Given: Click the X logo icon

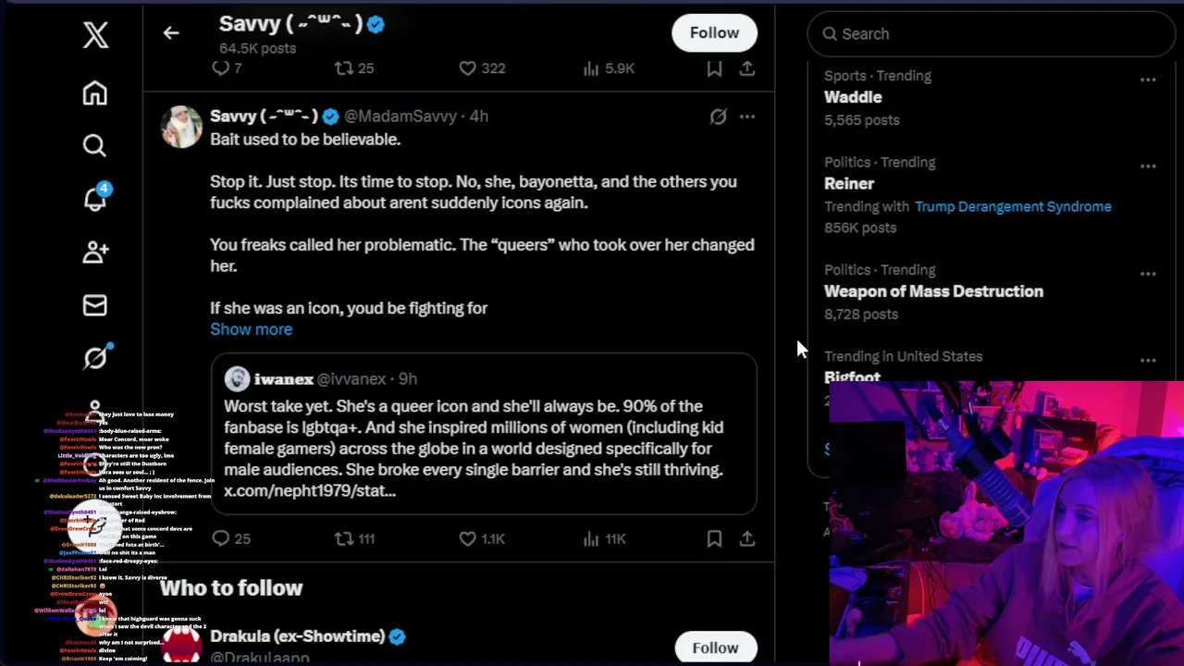Looking at the screenshot, I should click(95, 35).
